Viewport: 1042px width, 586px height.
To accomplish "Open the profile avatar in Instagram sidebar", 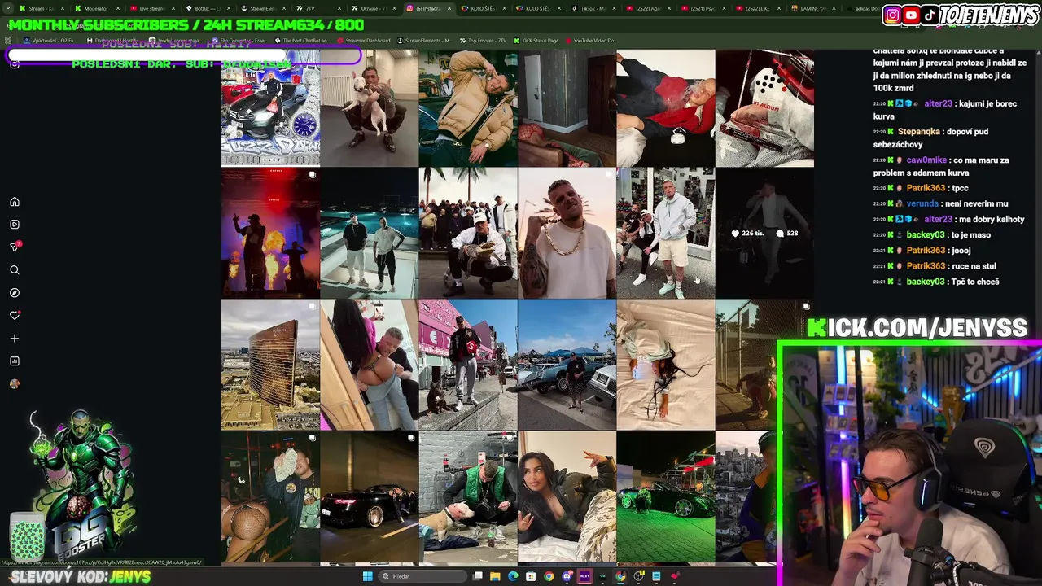I will pyautogui.click(x=15, y=384).
